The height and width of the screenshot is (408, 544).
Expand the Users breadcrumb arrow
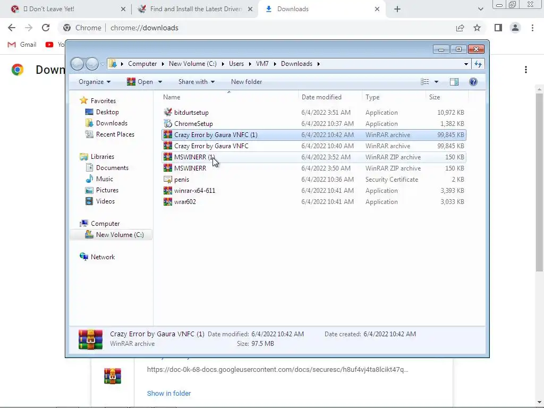coord(250,64)
